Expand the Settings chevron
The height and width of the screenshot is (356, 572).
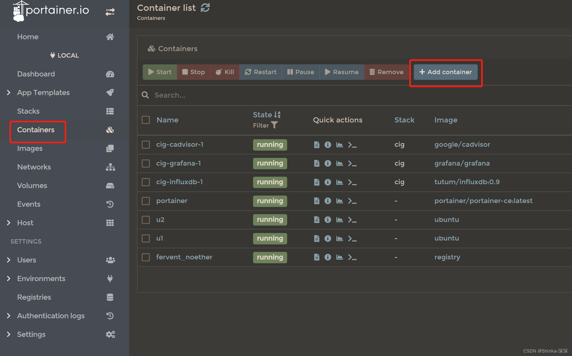pyautogui.click(x=9, y=334)
